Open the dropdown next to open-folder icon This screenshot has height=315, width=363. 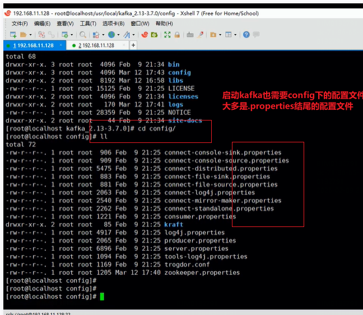click(x=30, y=35)
